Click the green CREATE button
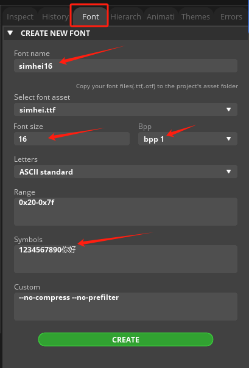The width and height of the screenshot is (249, 368). point(125,339)
